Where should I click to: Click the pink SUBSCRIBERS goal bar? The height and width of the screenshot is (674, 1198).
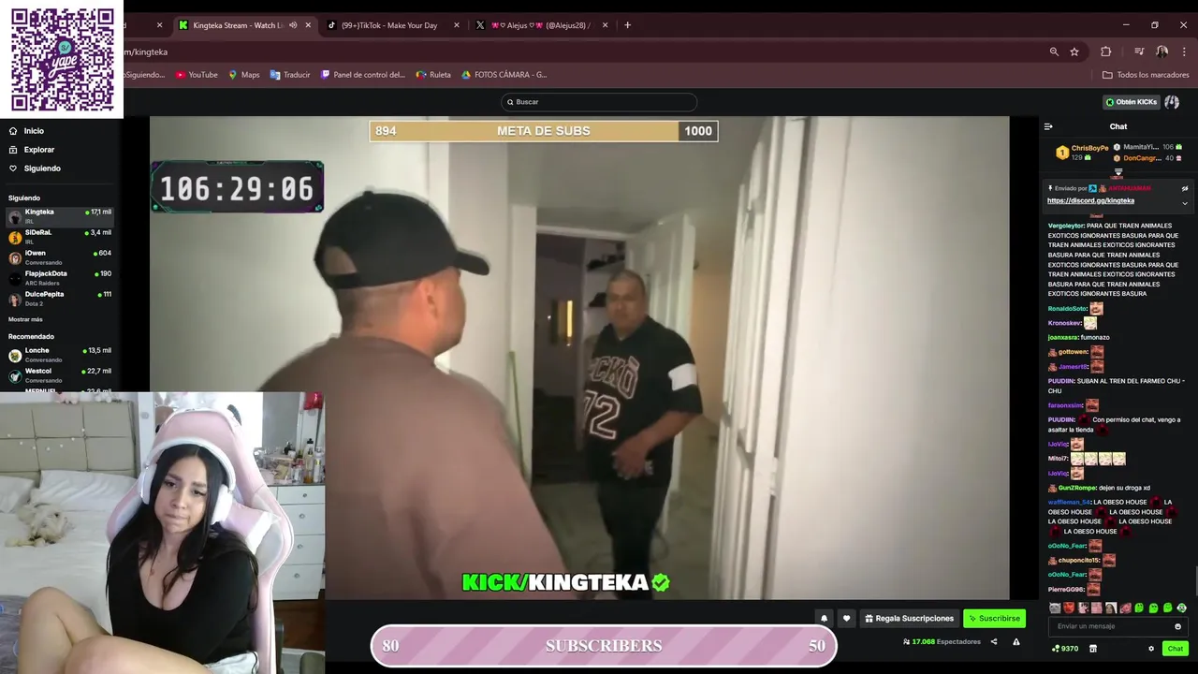pyautogui.click(x=604, y=646)
